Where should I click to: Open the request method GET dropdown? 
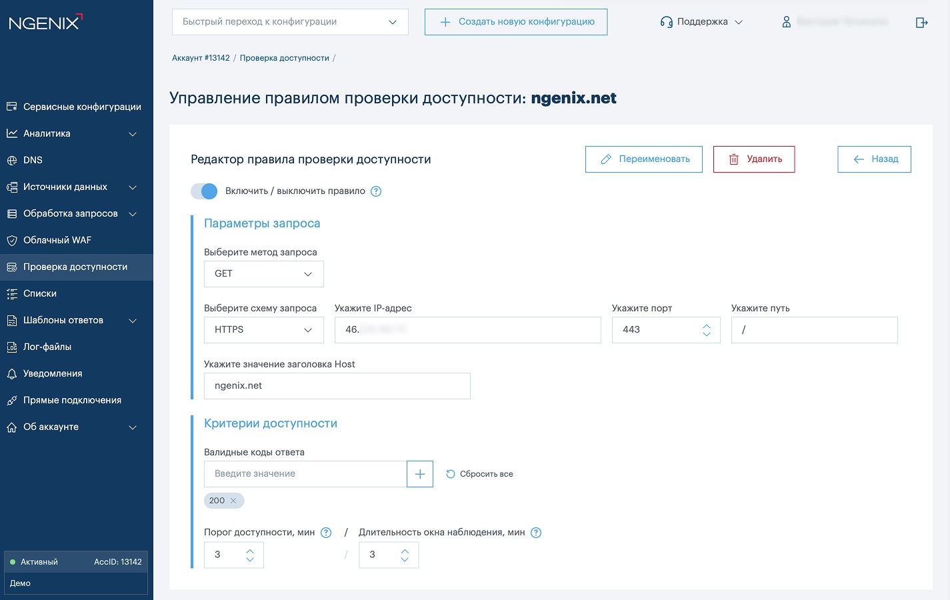[263, 274]
